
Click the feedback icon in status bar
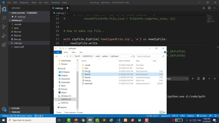210,116
